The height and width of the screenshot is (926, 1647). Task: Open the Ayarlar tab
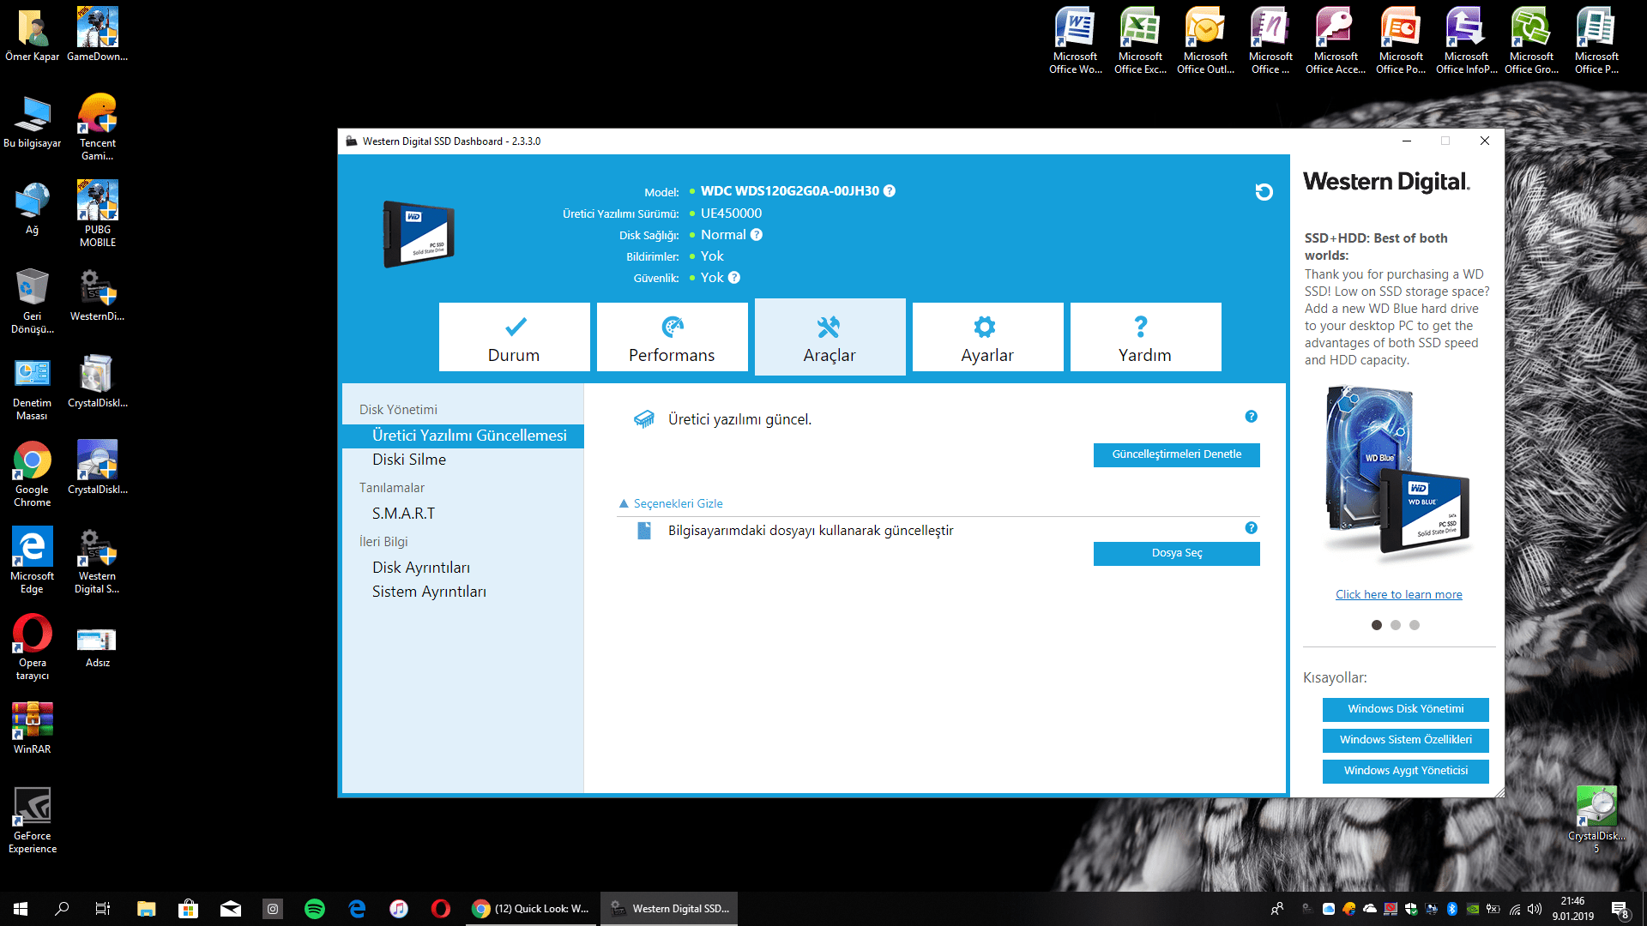987,337
